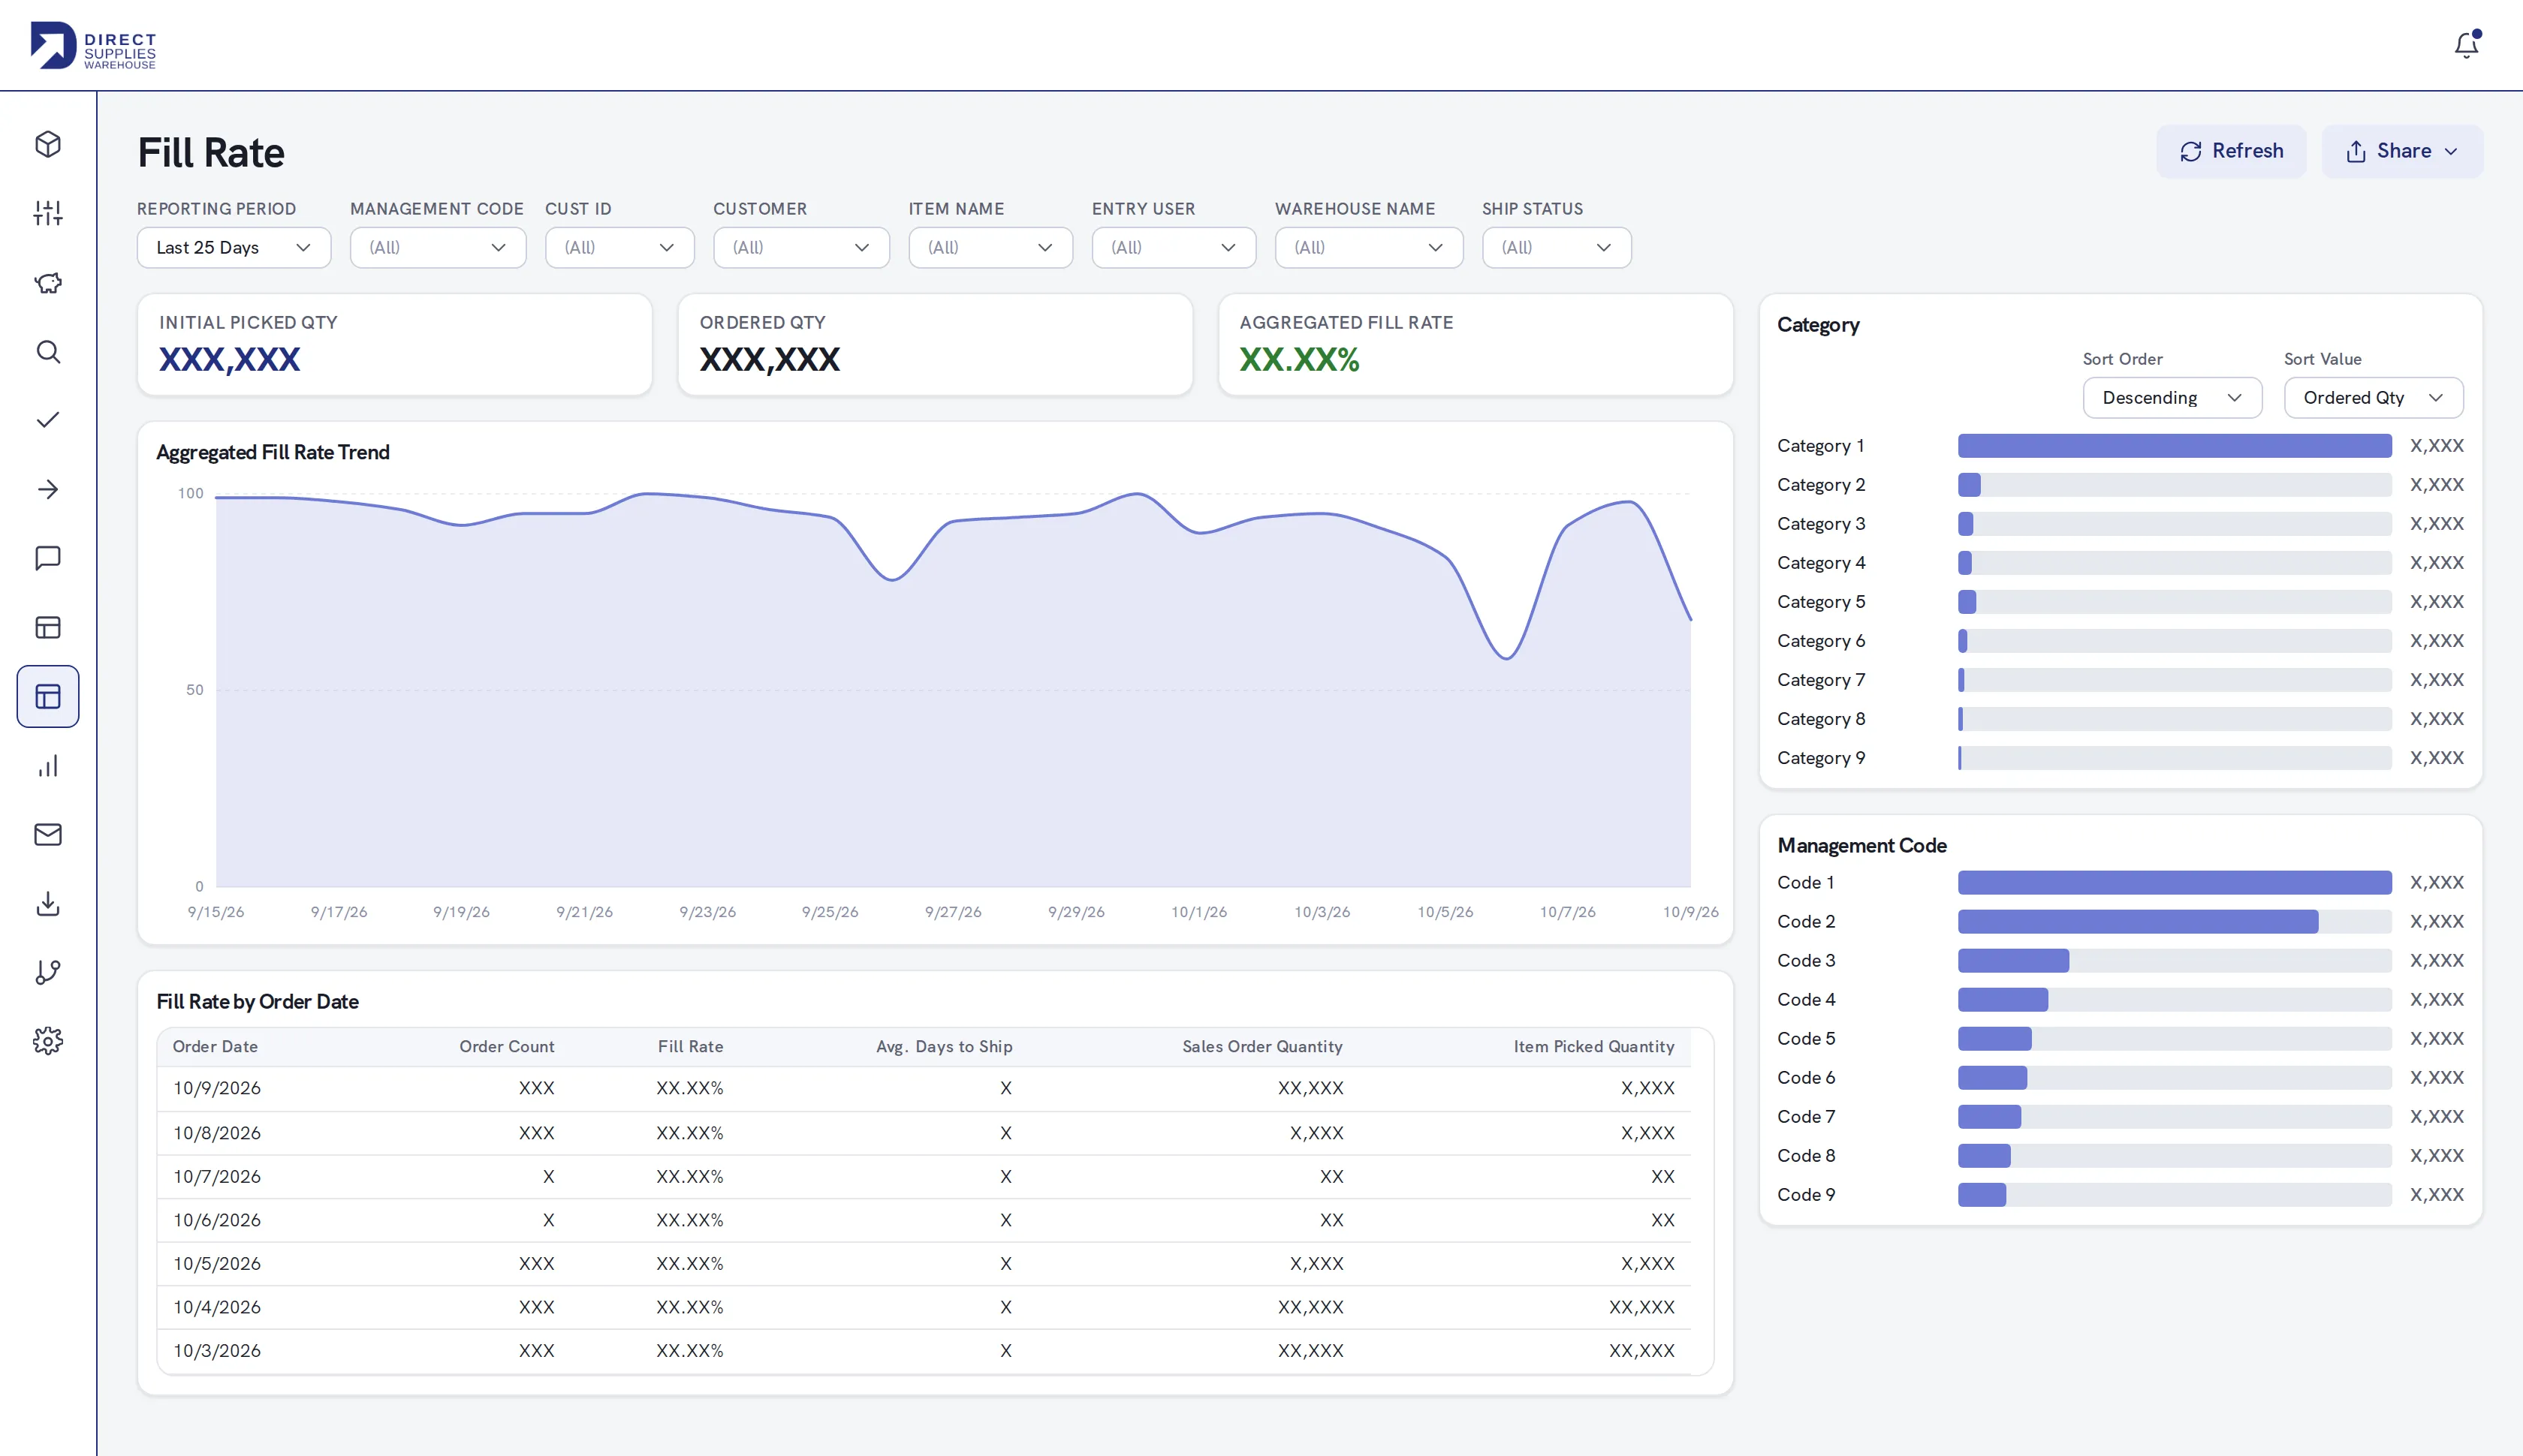Screen dimensions: 2523x1456
Task: Expand the Management Code filter dropdown
Action: click(x=439, y=248)
